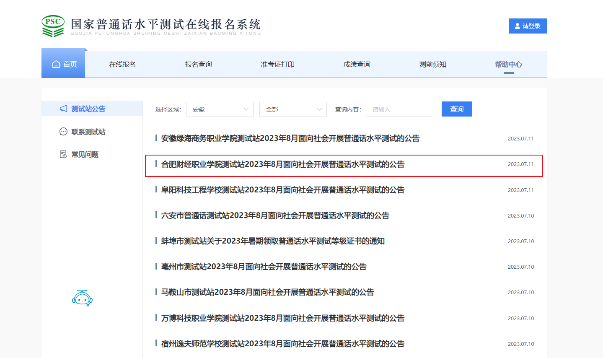The height and width of the screenshot is (358, 603).
Task: Open the robot customer service assistant
Action: point(82,298)
